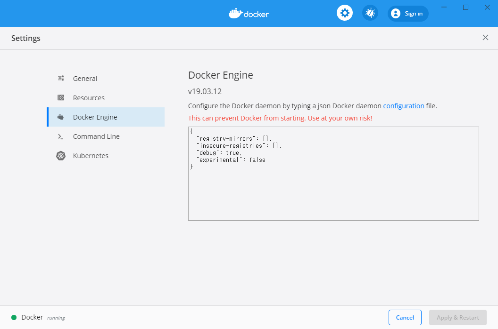Open the daemon configuration link

coord(403,106)
